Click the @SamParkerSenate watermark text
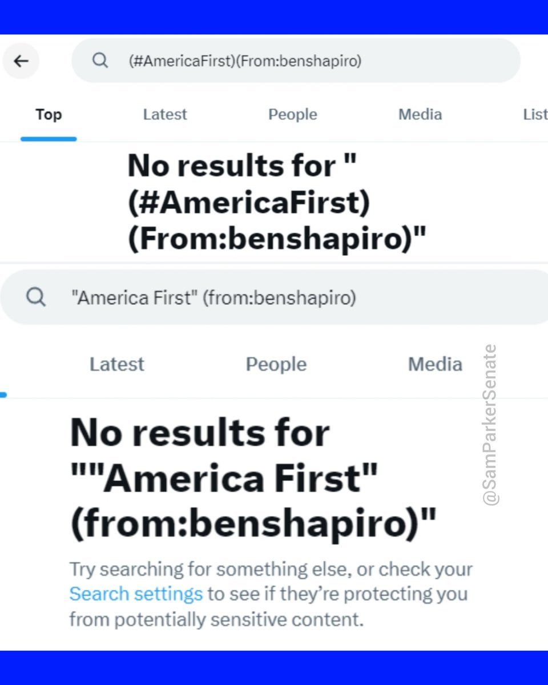 coord(490,425)
